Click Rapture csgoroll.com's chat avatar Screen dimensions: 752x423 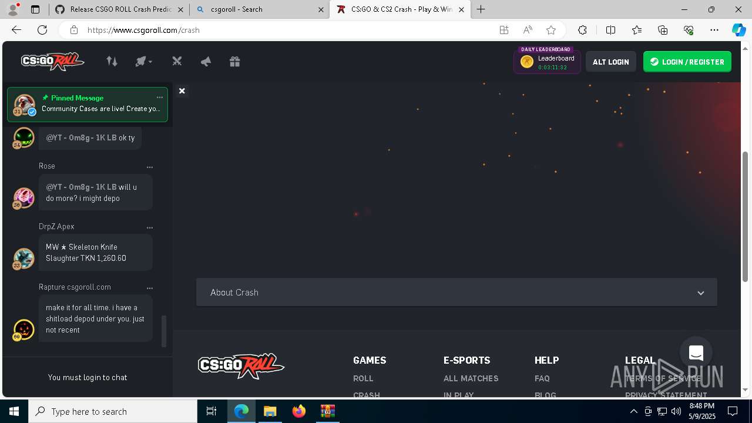click(x=23, y=330)
